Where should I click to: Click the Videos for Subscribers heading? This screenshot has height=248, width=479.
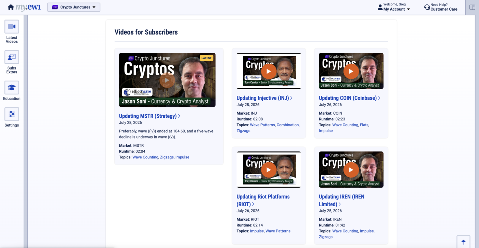[146, 32]
